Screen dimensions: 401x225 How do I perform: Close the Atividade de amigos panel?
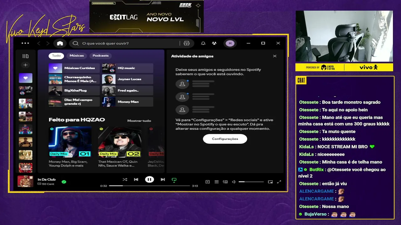275,56
